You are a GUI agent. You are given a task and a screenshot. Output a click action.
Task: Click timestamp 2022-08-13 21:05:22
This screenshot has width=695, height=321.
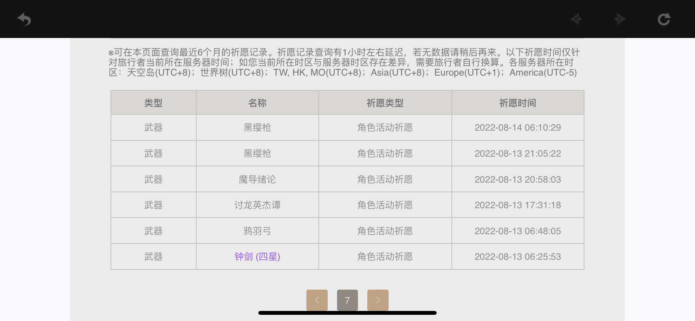[518, 154]
